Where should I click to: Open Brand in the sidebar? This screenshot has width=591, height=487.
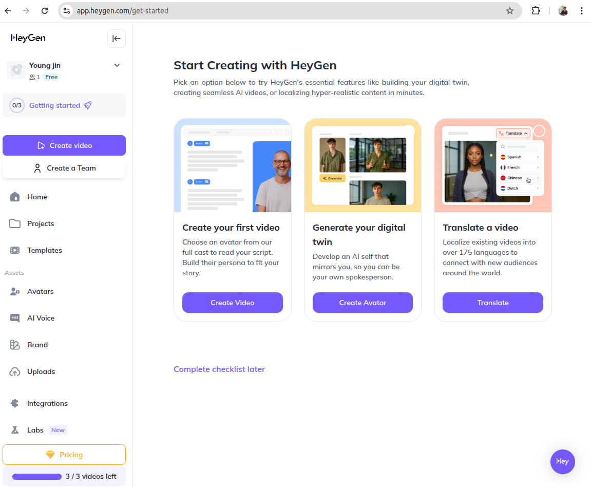(x=37, y=345)
